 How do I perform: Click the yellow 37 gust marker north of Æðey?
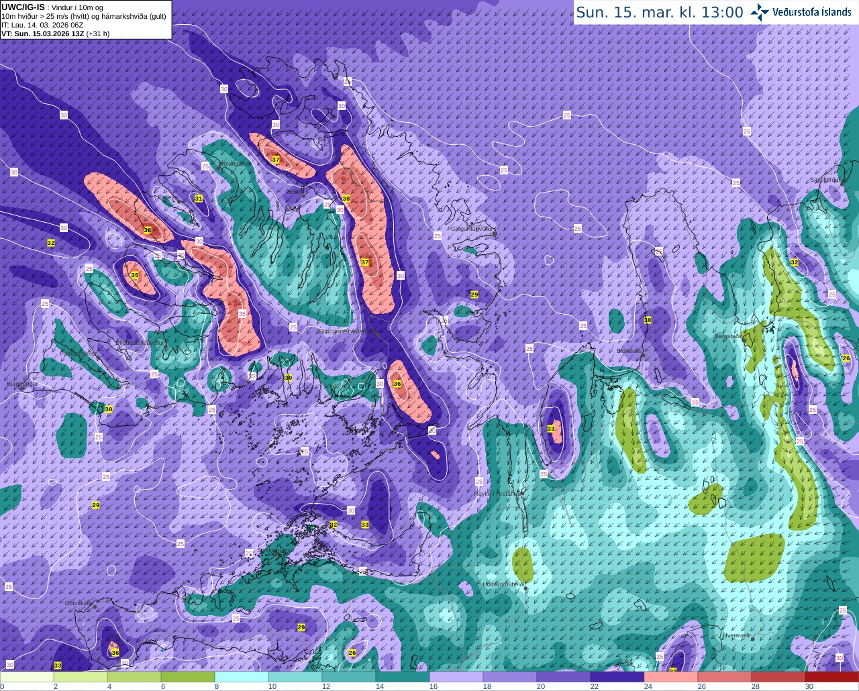coord(276,160)
